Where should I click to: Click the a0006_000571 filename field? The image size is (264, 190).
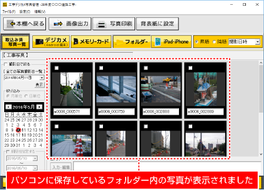(x=72, y=112)
